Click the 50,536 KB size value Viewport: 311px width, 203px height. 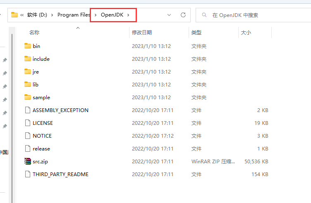[x=256, y=162]
